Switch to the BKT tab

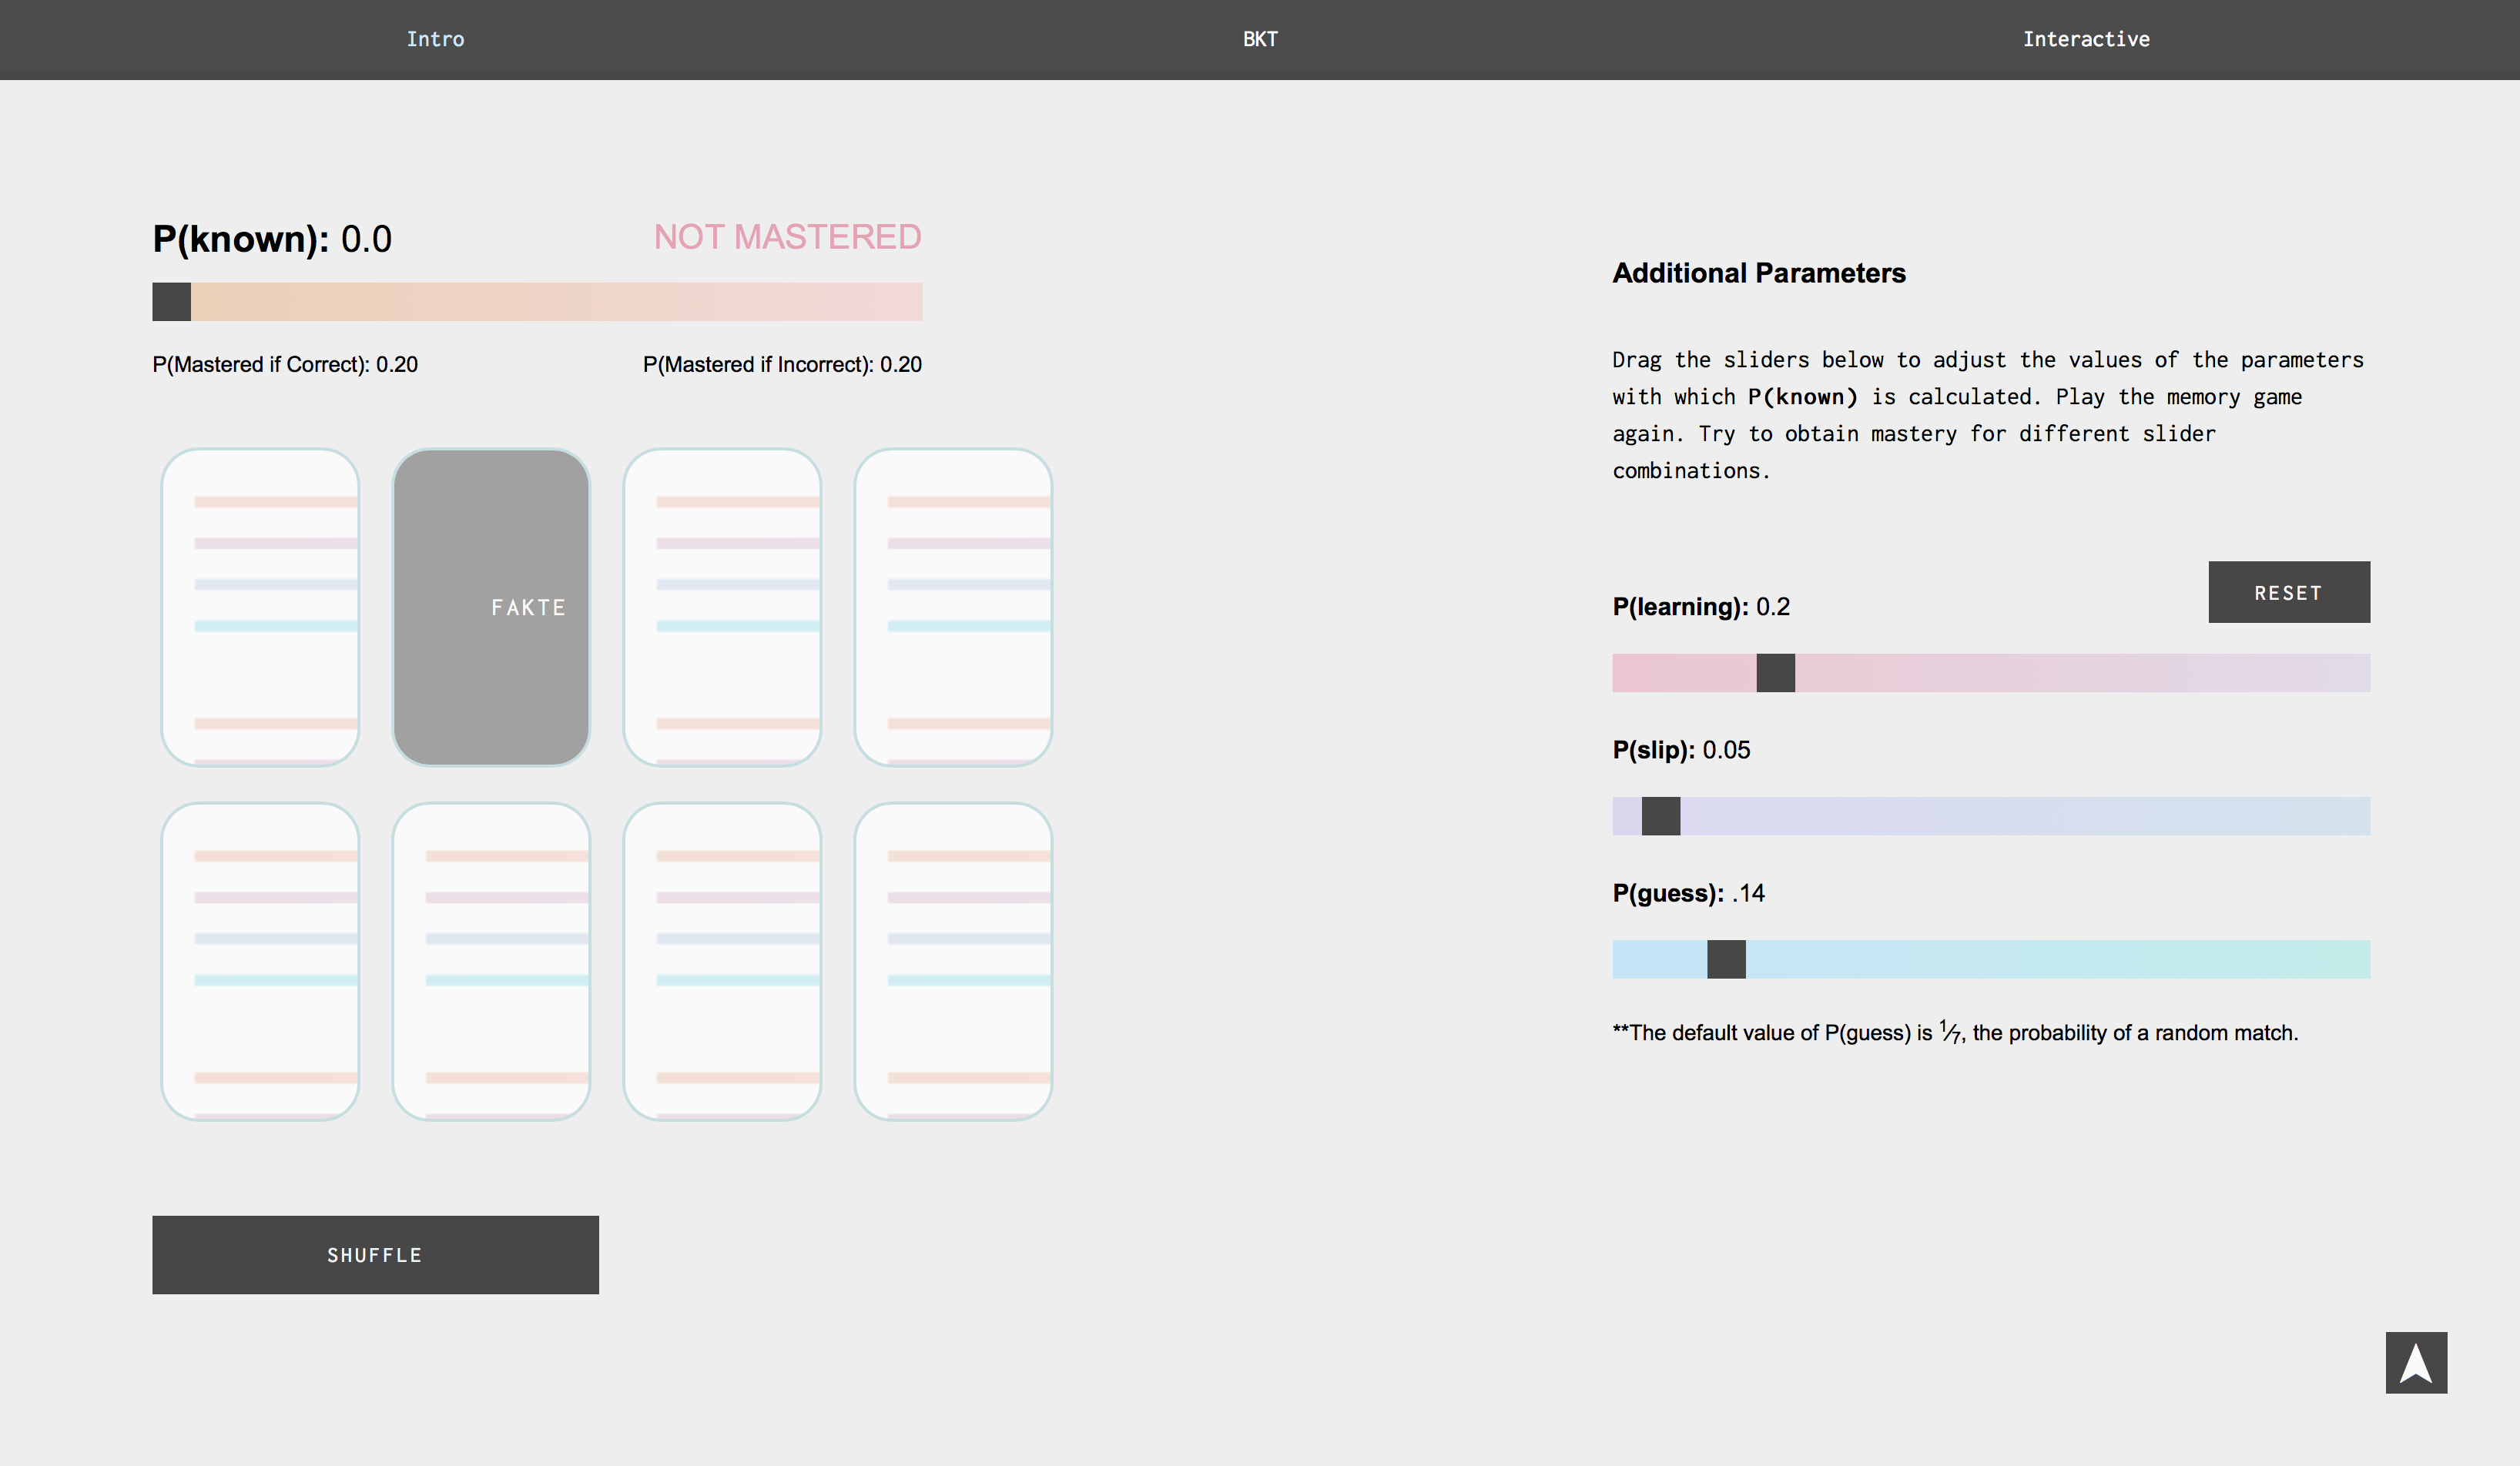click(x=1259, y=39)
